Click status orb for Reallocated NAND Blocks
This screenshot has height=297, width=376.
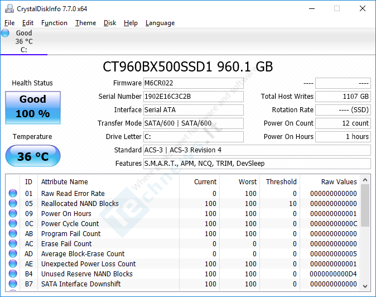(13, 203)
